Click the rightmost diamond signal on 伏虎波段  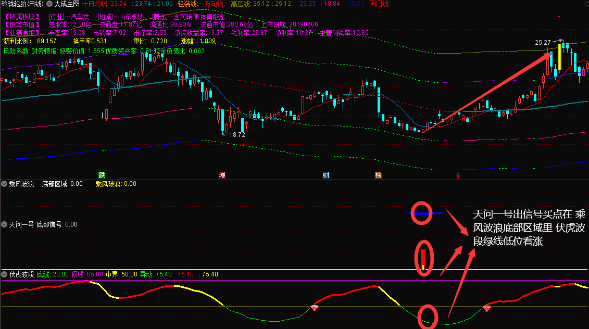click(486, 308)
